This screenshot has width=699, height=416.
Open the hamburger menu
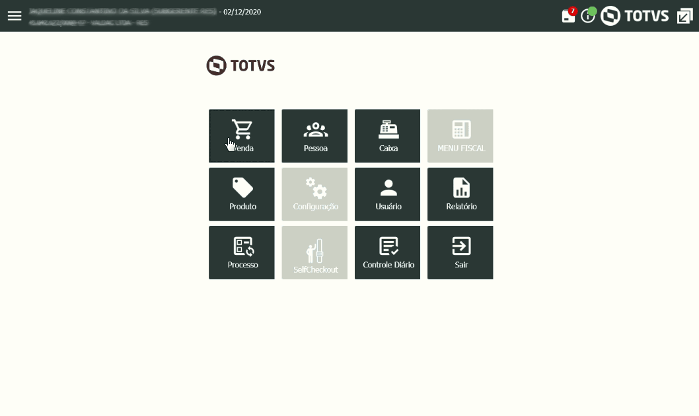15,16
